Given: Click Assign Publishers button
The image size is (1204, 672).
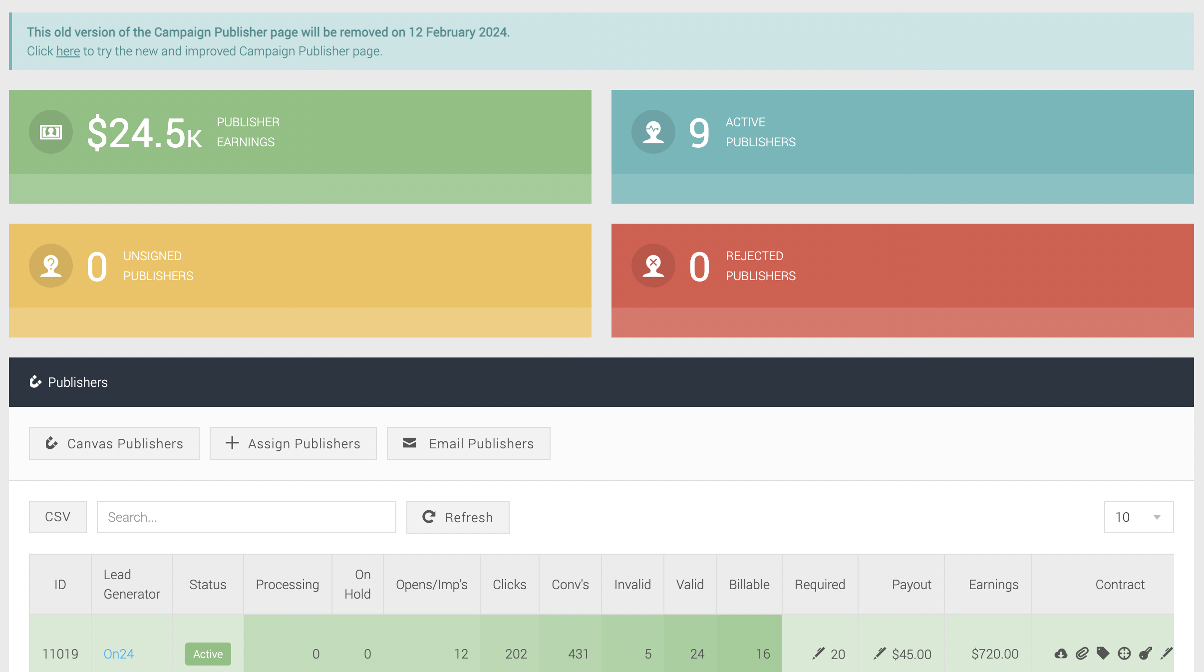Looking at the screenshot, I should (293, 443).
